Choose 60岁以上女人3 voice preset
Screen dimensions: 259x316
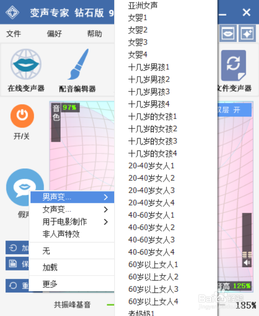[x=153, y=289]
